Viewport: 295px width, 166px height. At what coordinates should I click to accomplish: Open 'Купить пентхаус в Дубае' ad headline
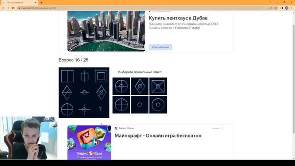click(x=178, y=18)
